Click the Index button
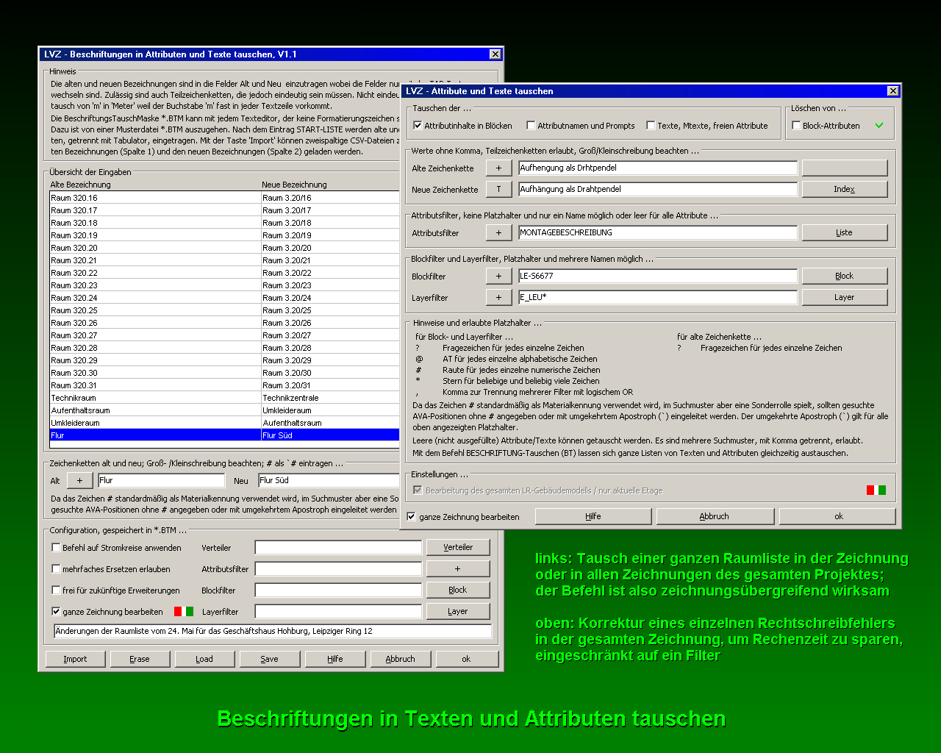 coord(844,190)
